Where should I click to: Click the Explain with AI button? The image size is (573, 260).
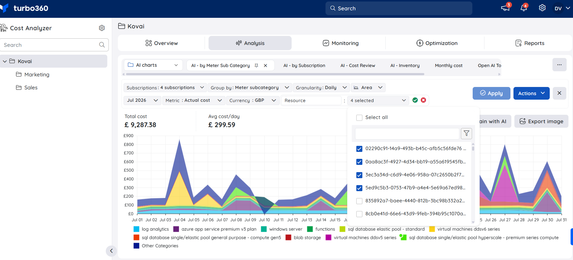point(494,121)
